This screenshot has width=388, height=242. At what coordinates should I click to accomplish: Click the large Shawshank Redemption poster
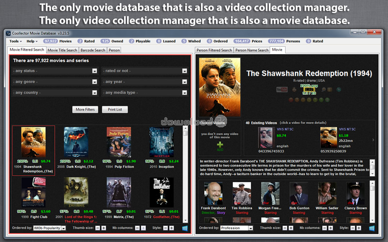pos(220,87)
